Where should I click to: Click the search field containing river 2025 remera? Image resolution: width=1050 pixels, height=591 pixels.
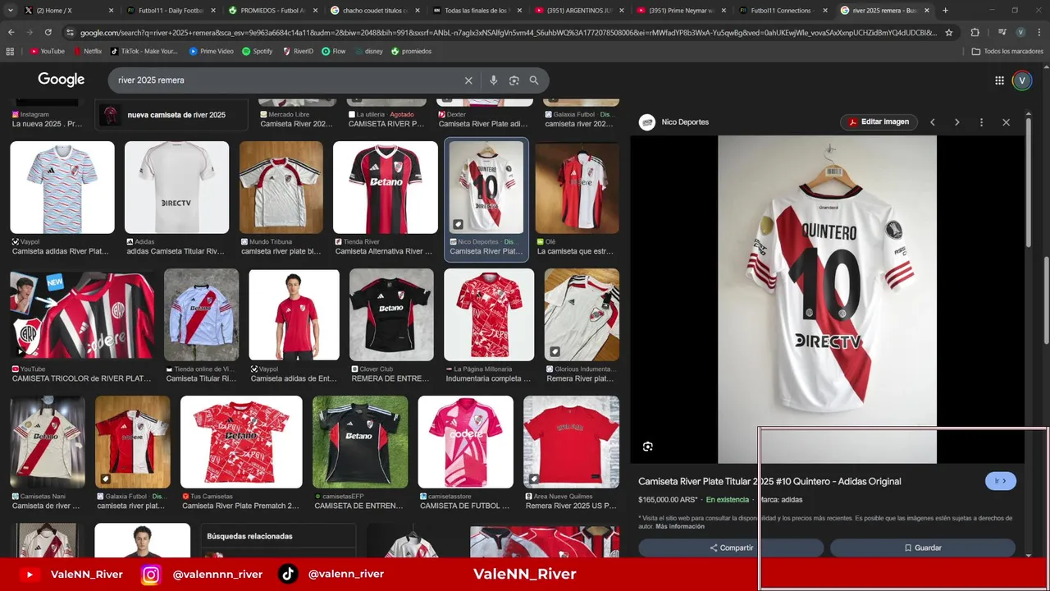[287, 80]
